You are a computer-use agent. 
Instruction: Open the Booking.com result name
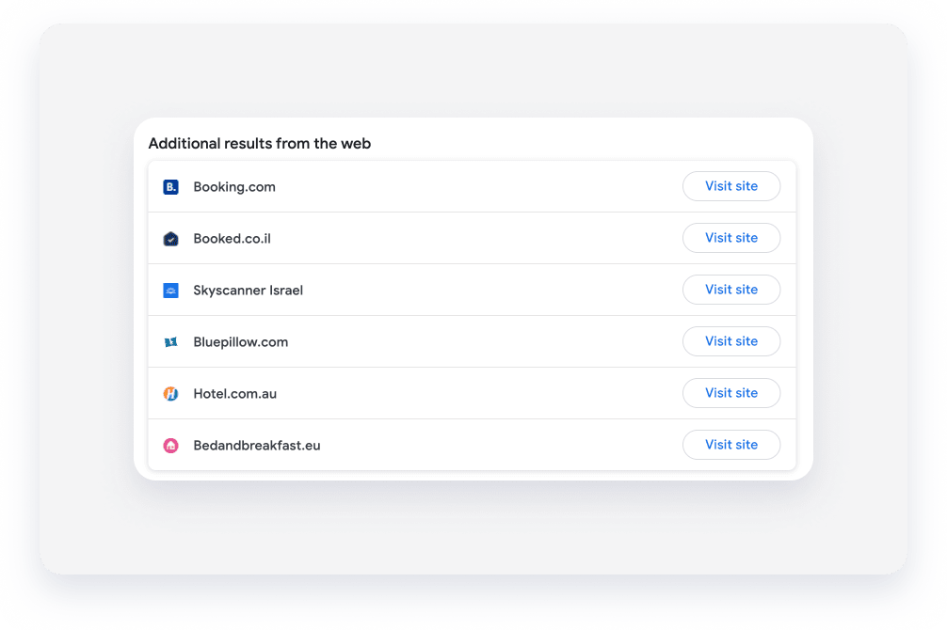(234, 187)
